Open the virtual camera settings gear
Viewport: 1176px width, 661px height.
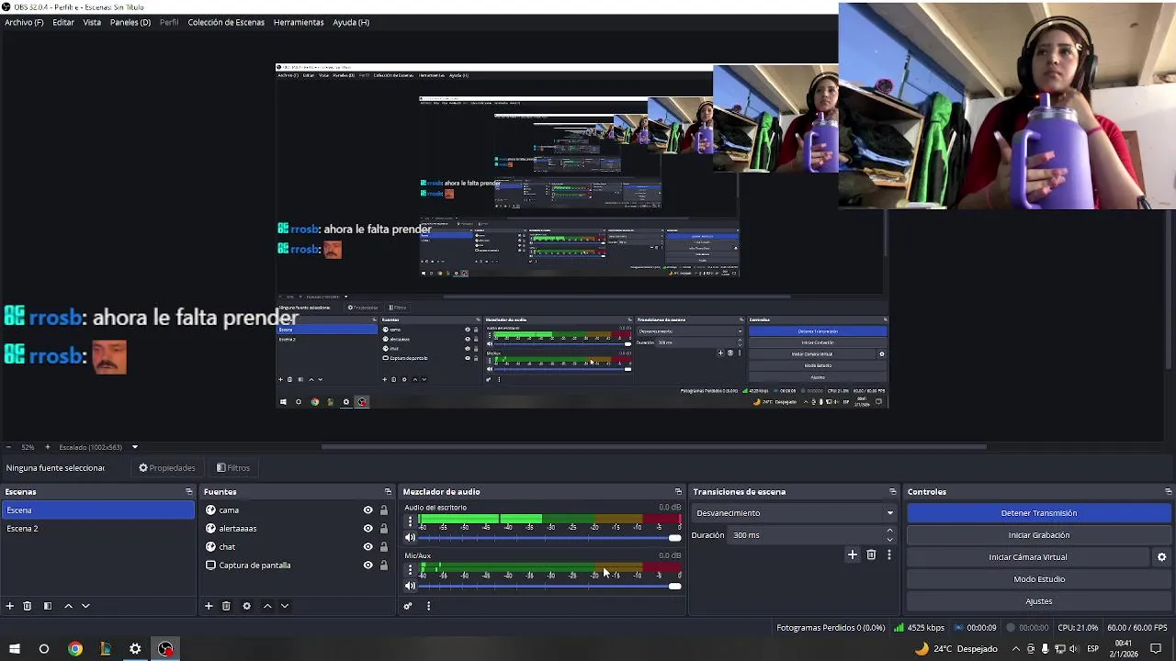[1161, 557]
